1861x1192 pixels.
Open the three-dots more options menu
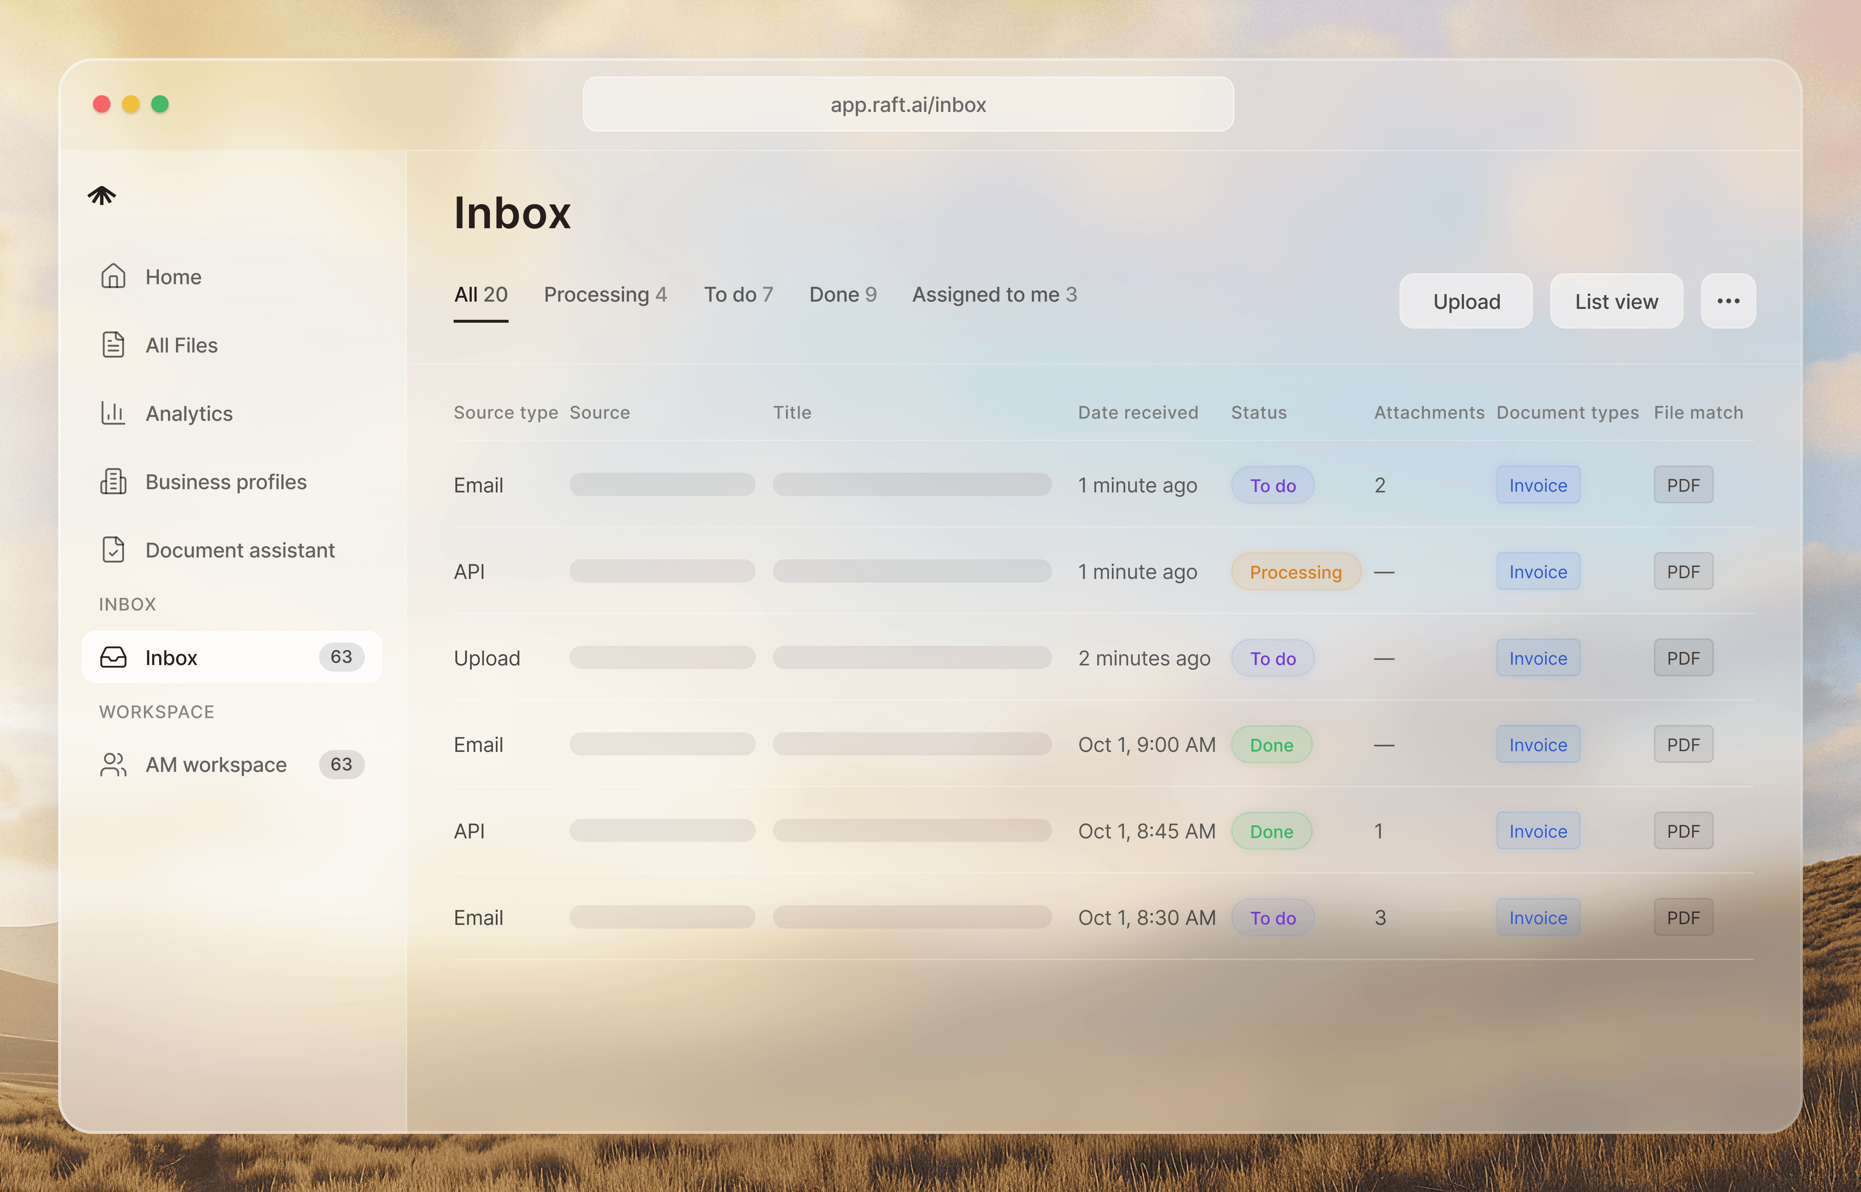click(1728, 301)
